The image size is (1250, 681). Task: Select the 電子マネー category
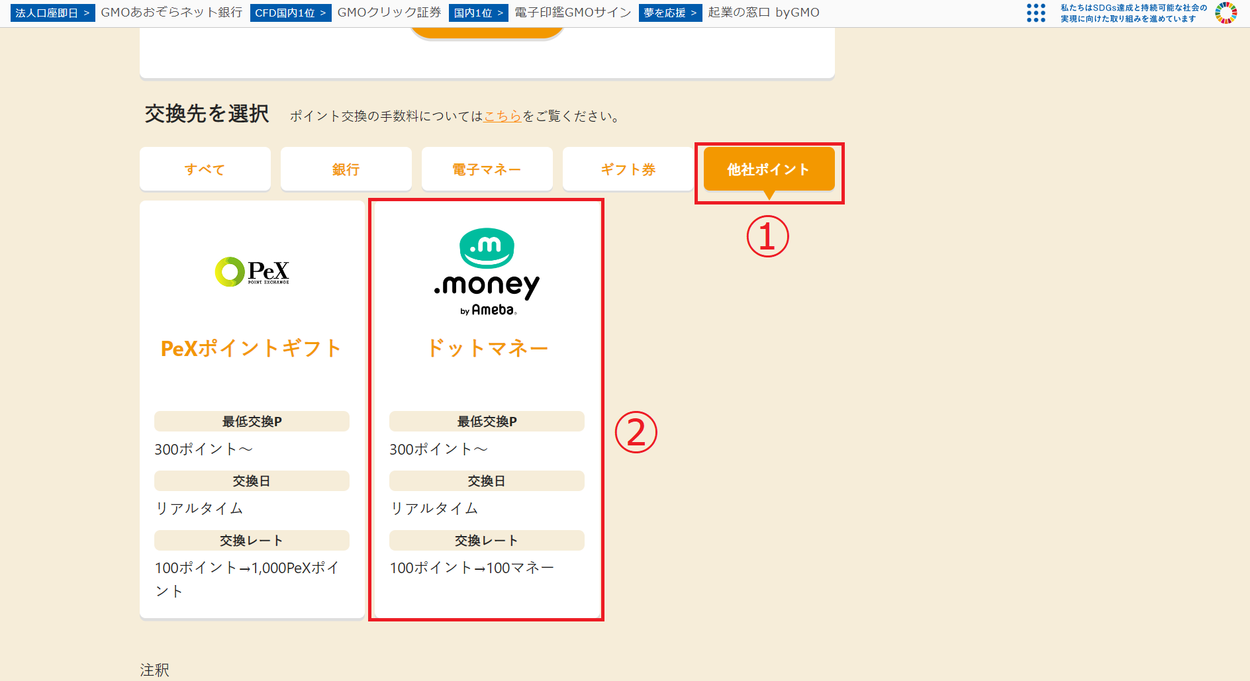[x=487, y=169]
